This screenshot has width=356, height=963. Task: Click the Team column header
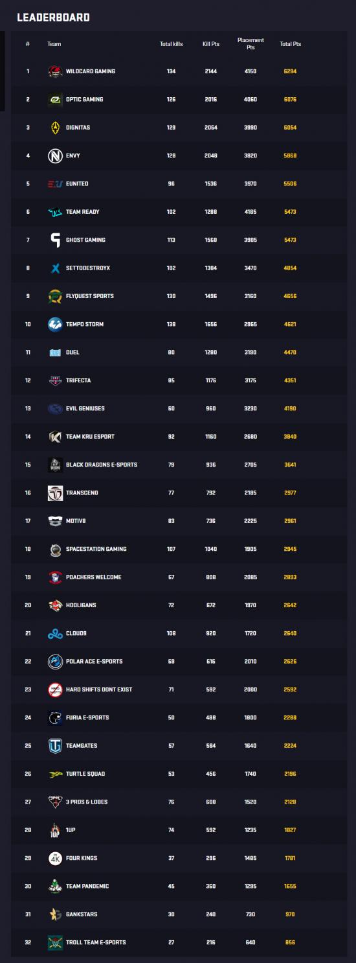54,44
